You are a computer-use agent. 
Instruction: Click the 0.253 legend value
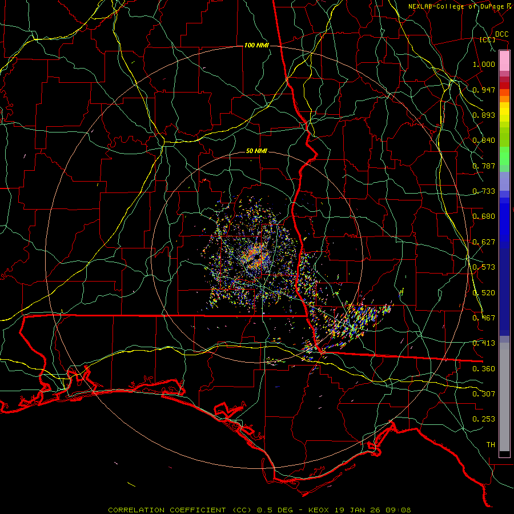pos(484,419)
